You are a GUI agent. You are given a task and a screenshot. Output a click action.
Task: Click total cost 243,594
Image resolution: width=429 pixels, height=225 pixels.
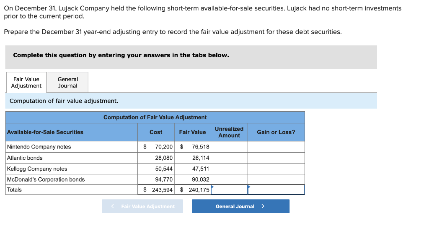pyautogui.click(x=162, y=190)
